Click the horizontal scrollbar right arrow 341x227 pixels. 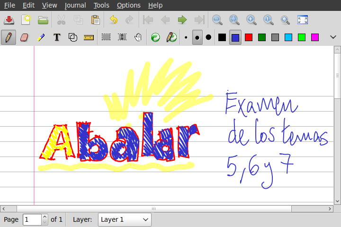point(330,209)
